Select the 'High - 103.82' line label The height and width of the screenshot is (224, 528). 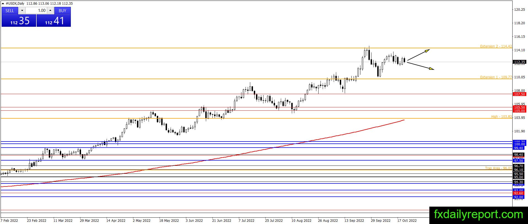coord(501,116)
